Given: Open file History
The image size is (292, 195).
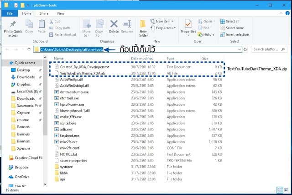Looking at the screenshot, I should [x=206, y=34].
